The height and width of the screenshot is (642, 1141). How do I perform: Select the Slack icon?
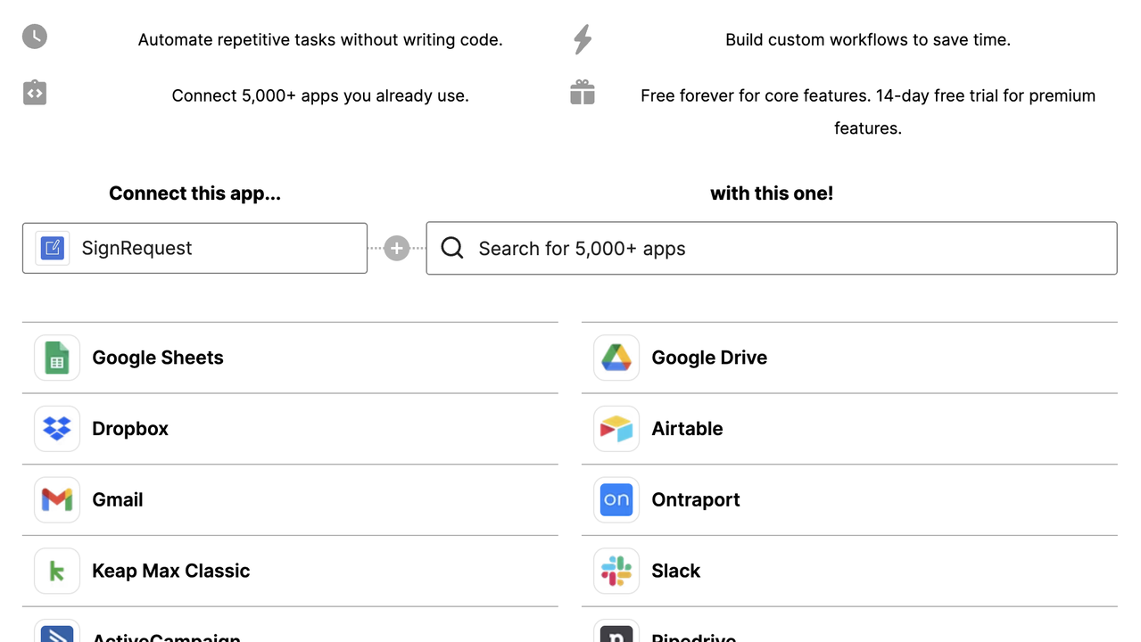[616, 572]
